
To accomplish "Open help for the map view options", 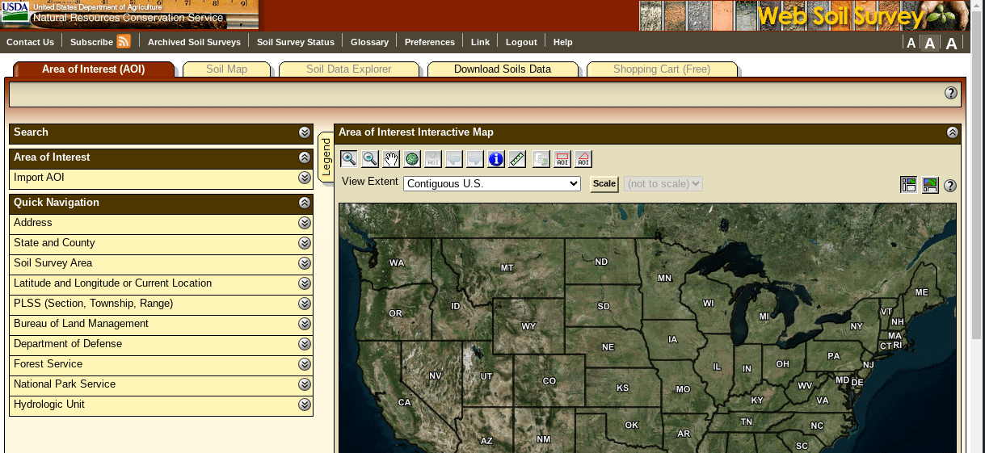I will pos(950,186).
